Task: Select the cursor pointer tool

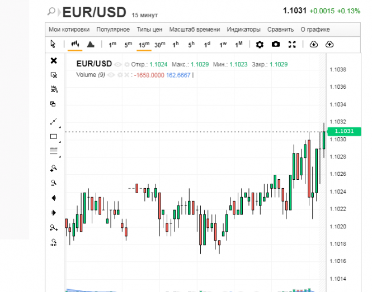Action: click(x=53, y=44)
